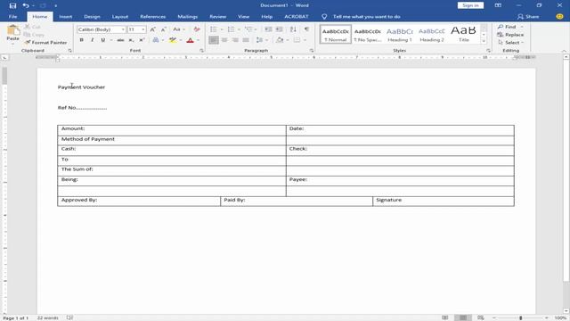The width and height of the screenshot is (570, 321).
Task: Increase font size with Grow Font icon
Action: (x=152, y=29)
